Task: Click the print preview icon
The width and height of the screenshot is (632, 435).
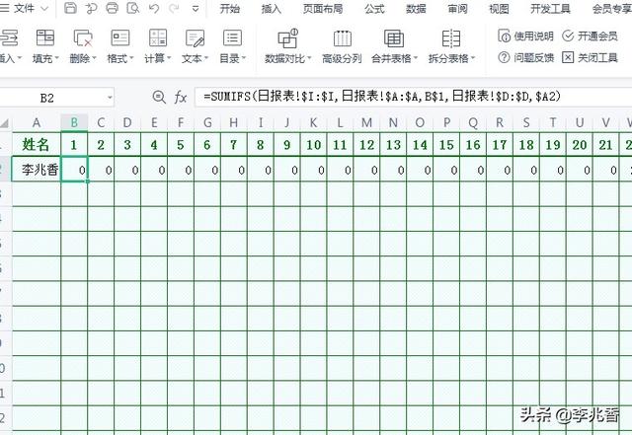Action: pyautogui.click(x=133, y=8)
